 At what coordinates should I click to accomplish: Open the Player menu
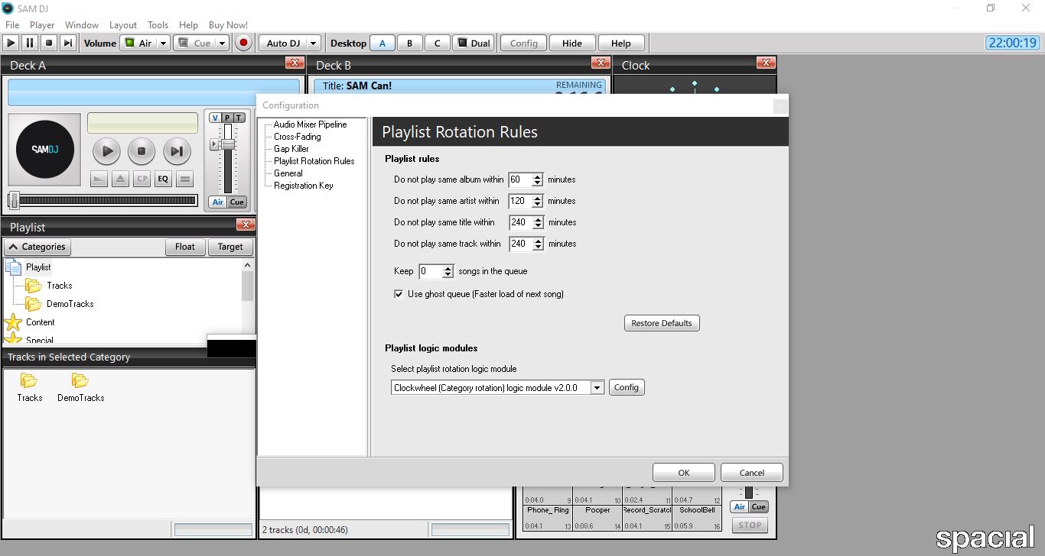42,25
